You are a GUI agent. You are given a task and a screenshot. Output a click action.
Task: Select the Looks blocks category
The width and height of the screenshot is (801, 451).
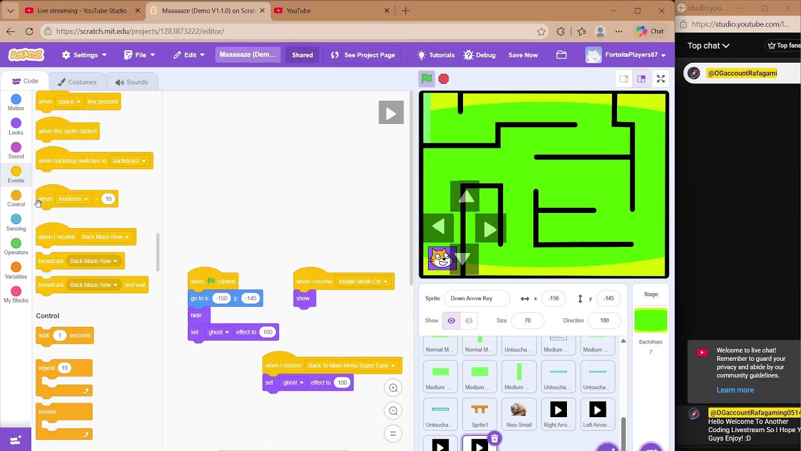(16, 127)
